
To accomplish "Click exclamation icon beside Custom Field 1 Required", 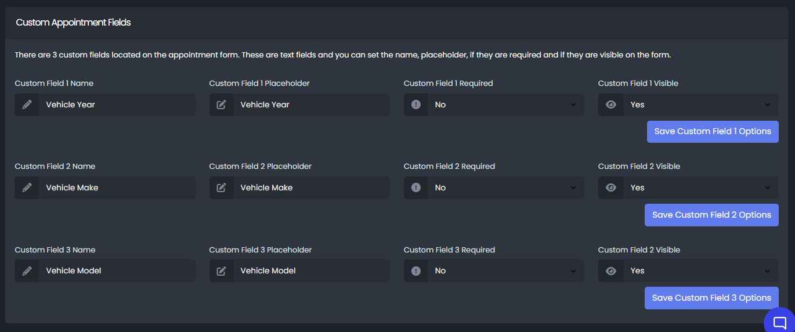I will (x=415, y=104).
